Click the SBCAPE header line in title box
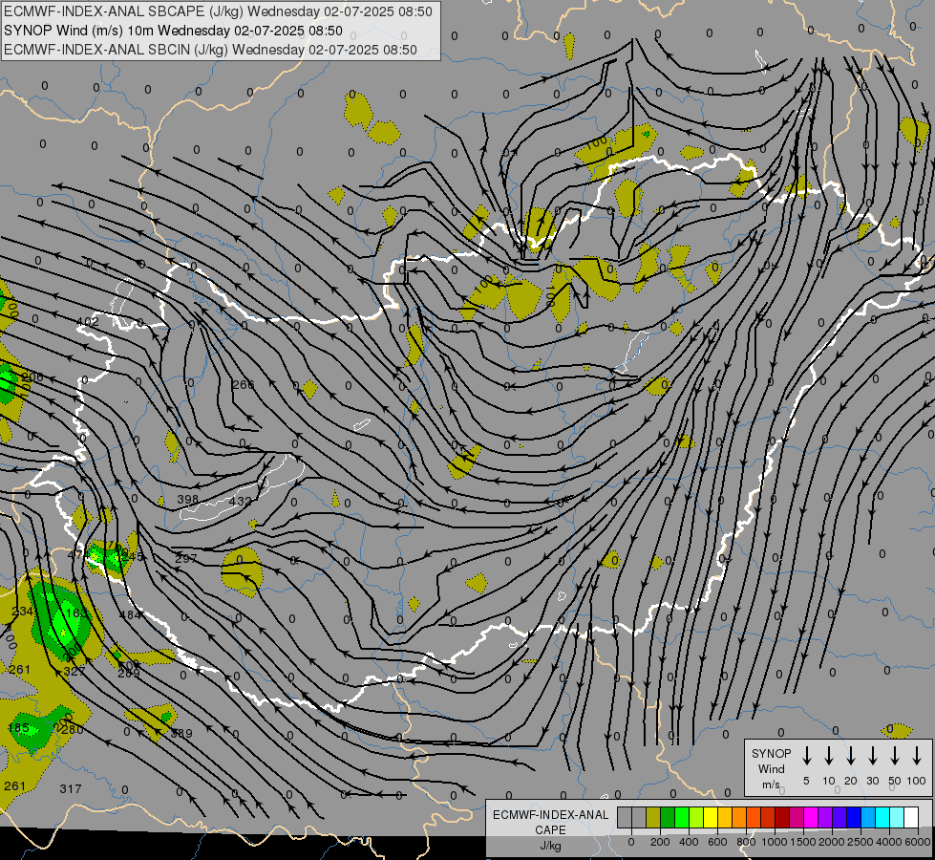The width and height of the screenshot is (935, 860). (218, 11)
